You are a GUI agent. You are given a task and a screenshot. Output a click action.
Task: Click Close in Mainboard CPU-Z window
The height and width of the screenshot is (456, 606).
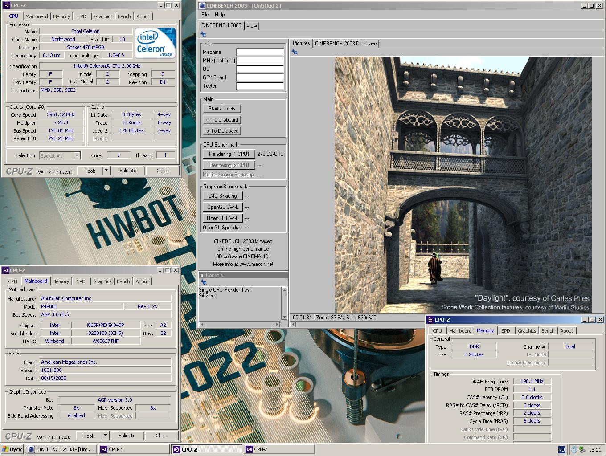[162, 436]
